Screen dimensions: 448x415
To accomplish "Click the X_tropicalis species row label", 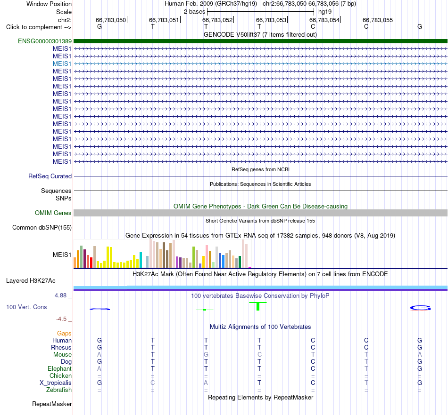I will [x=56, y=383].
